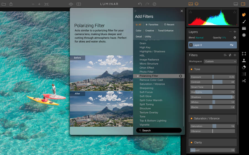Click the undo arrow icon
Screen dimensions: 249x155
click(140, 4)
